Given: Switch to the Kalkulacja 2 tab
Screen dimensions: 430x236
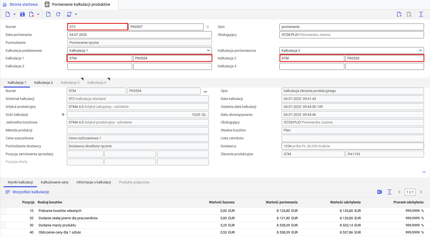Looking at the screenshot, I should point(44,82).
